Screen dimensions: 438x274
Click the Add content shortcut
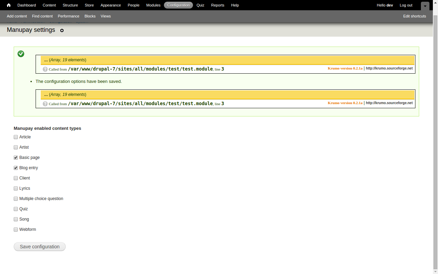[x=17, y=16]
